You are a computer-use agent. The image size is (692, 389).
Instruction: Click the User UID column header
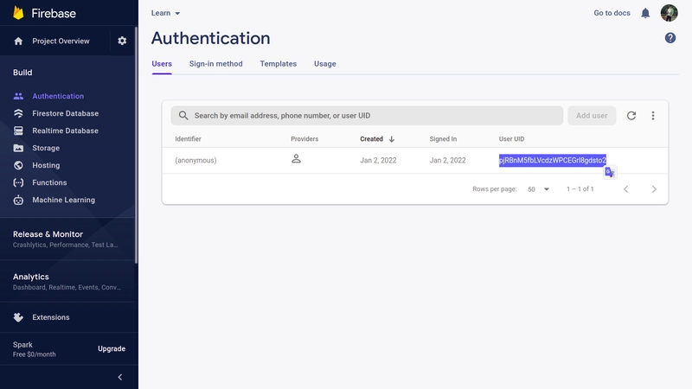(x=511, y=139)
